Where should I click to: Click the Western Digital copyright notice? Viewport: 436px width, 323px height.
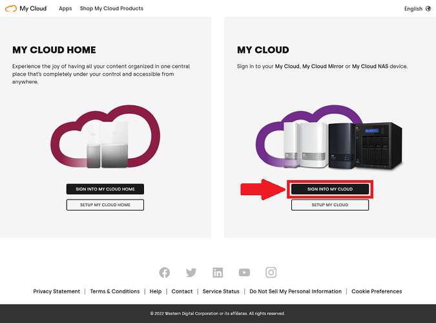[x=218, y=313]
